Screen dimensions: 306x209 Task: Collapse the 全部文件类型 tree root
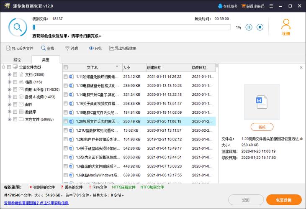tap(3, 67)
